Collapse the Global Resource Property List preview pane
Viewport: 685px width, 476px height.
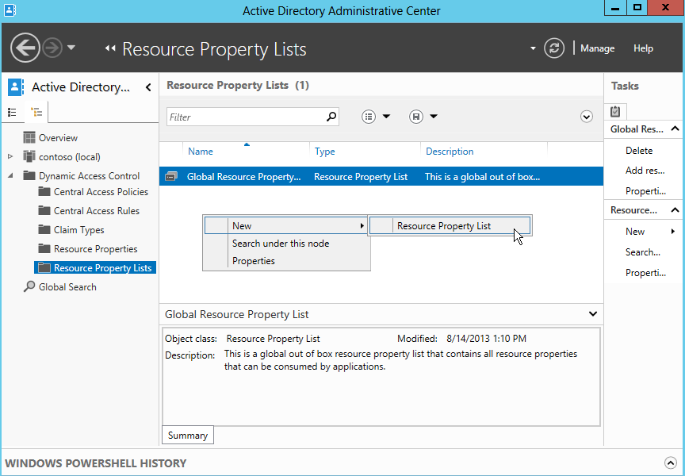(593, 314)
